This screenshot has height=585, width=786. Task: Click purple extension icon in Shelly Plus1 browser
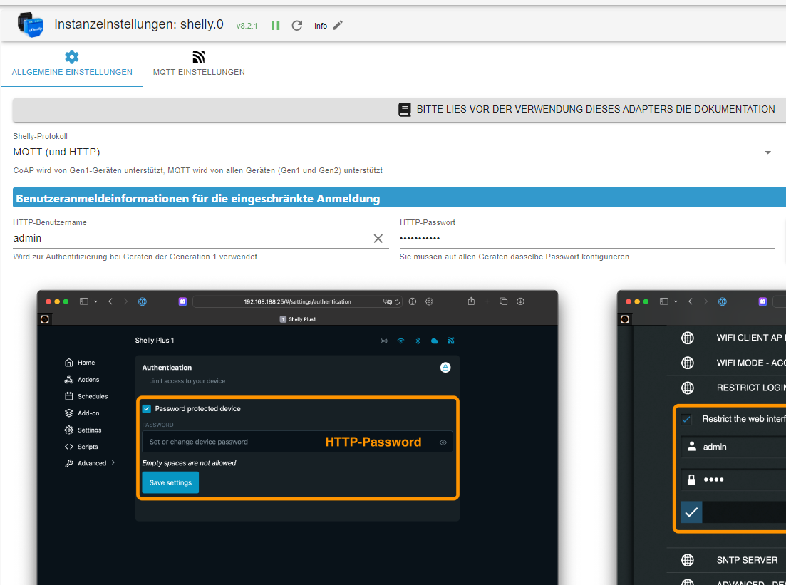[x=182, y=301]
